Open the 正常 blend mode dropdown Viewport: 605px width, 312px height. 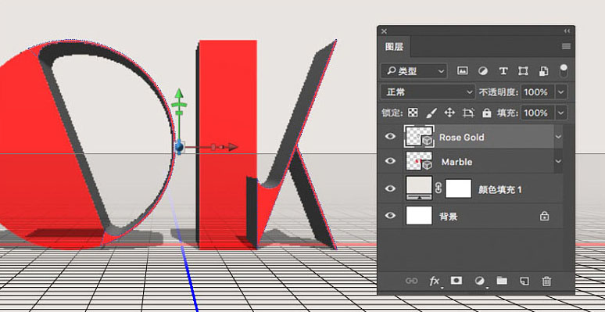428,92
